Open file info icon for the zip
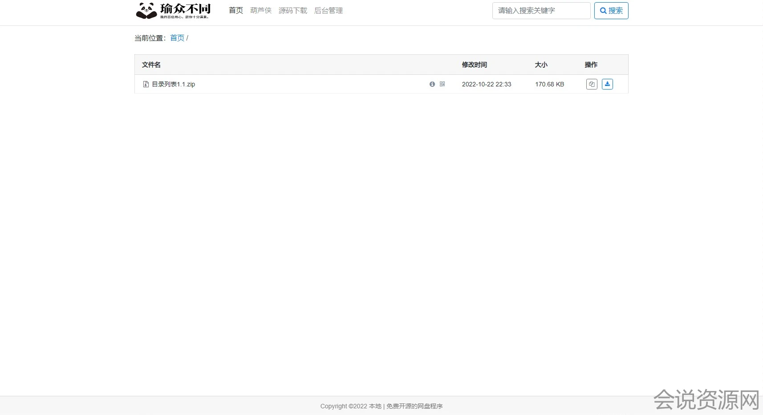This screenshot has width=763, height=415. (432, 84)
